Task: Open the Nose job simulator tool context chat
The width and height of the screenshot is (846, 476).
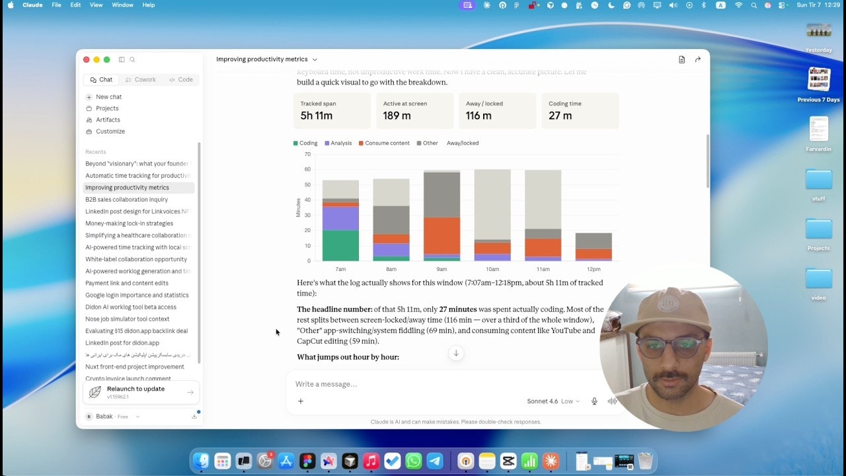Action: [139, 319]
